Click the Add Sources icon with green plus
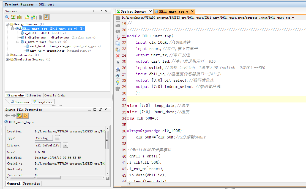 pos(33,17)
